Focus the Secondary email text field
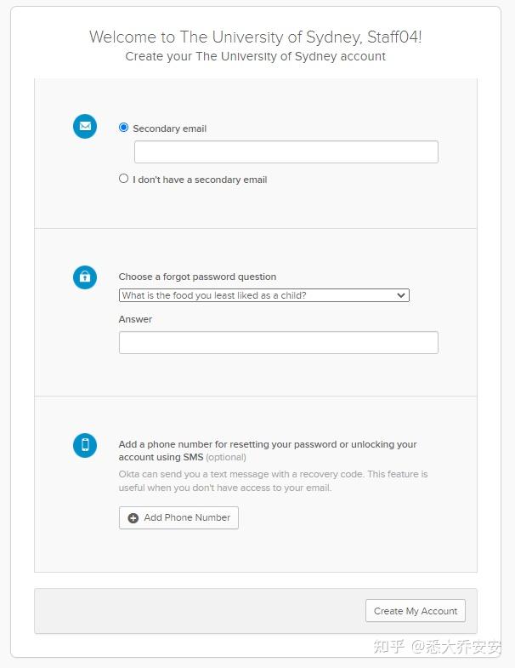This screenshot has width=515, height=668. (286, 152)
